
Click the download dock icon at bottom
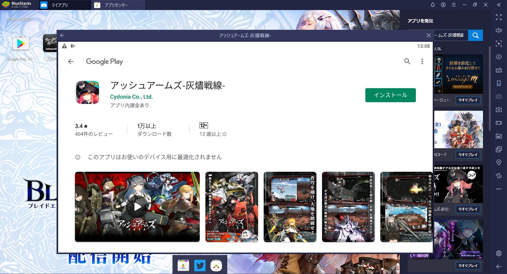pos(183,266)
